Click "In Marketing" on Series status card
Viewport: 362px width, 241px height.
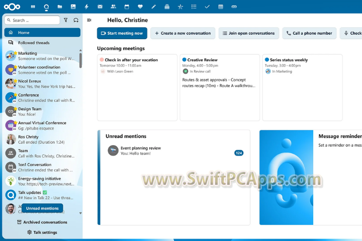coord(282,71)
